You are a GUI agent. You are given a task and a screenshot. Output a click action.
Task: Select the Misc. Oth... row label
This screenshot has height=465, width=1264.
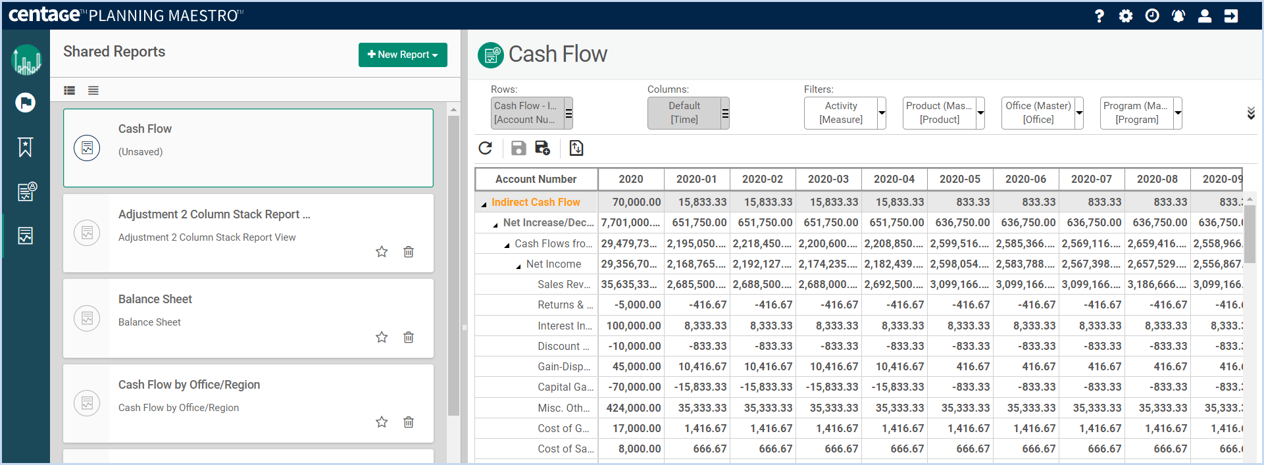(x=563, y=408)
